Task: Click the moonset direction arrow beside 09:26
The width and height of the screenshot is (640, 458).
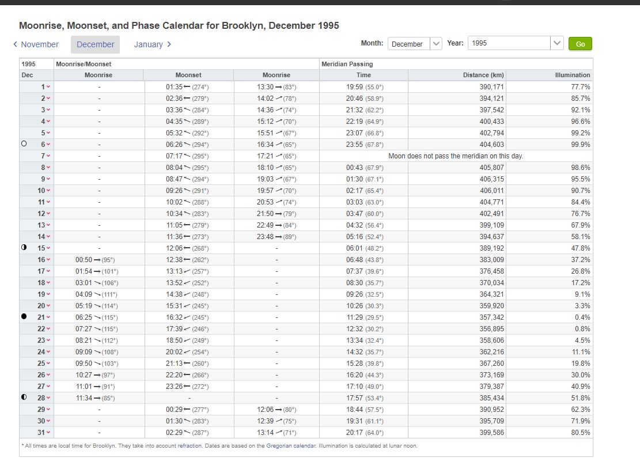Action: [x=187, y=191]
